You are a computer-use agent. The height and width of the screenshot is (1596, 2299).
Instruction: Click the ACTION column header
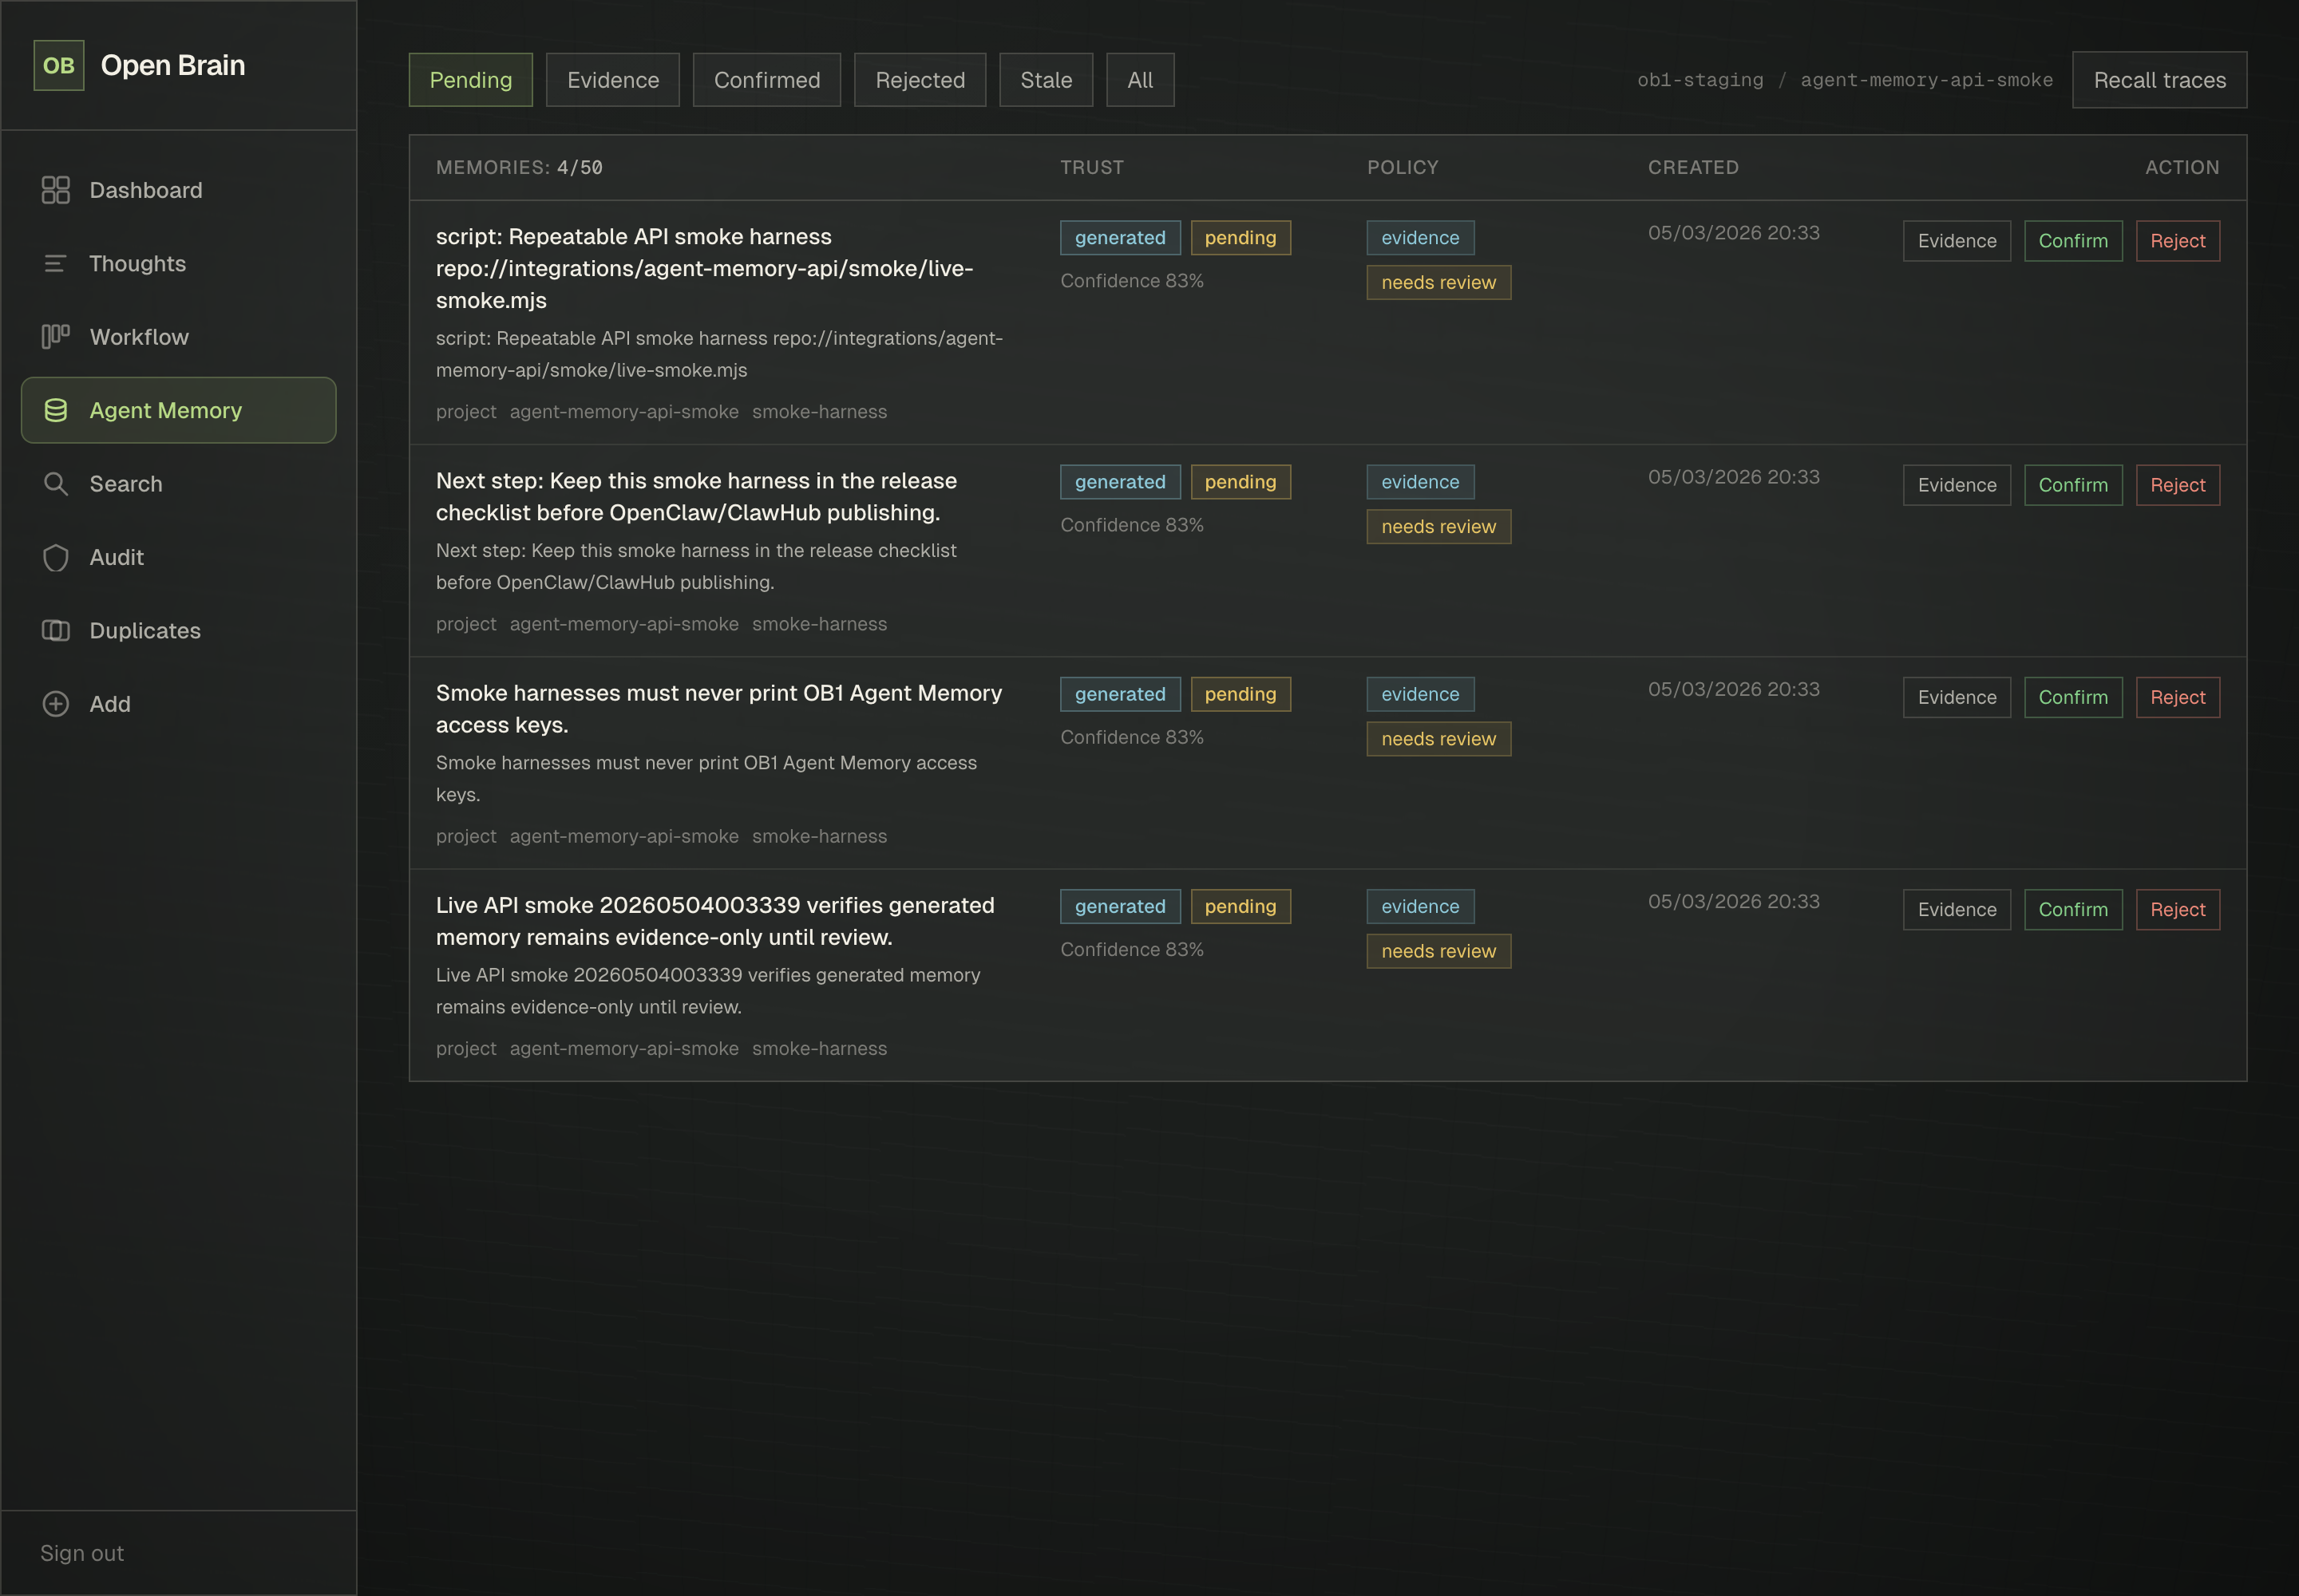(2182, 167)
